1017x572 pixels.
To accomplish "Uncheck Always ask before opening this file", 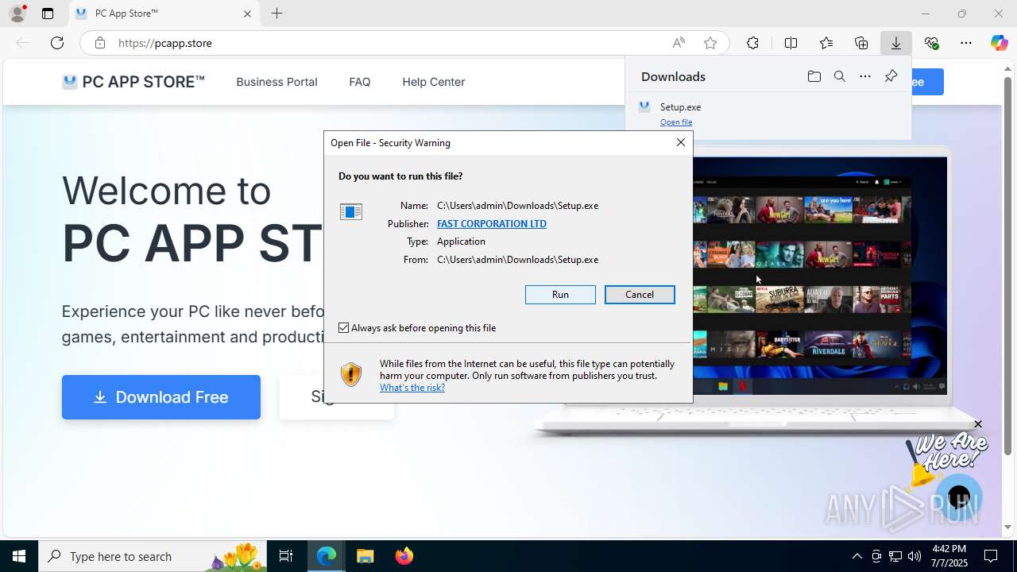I will 344,328.
